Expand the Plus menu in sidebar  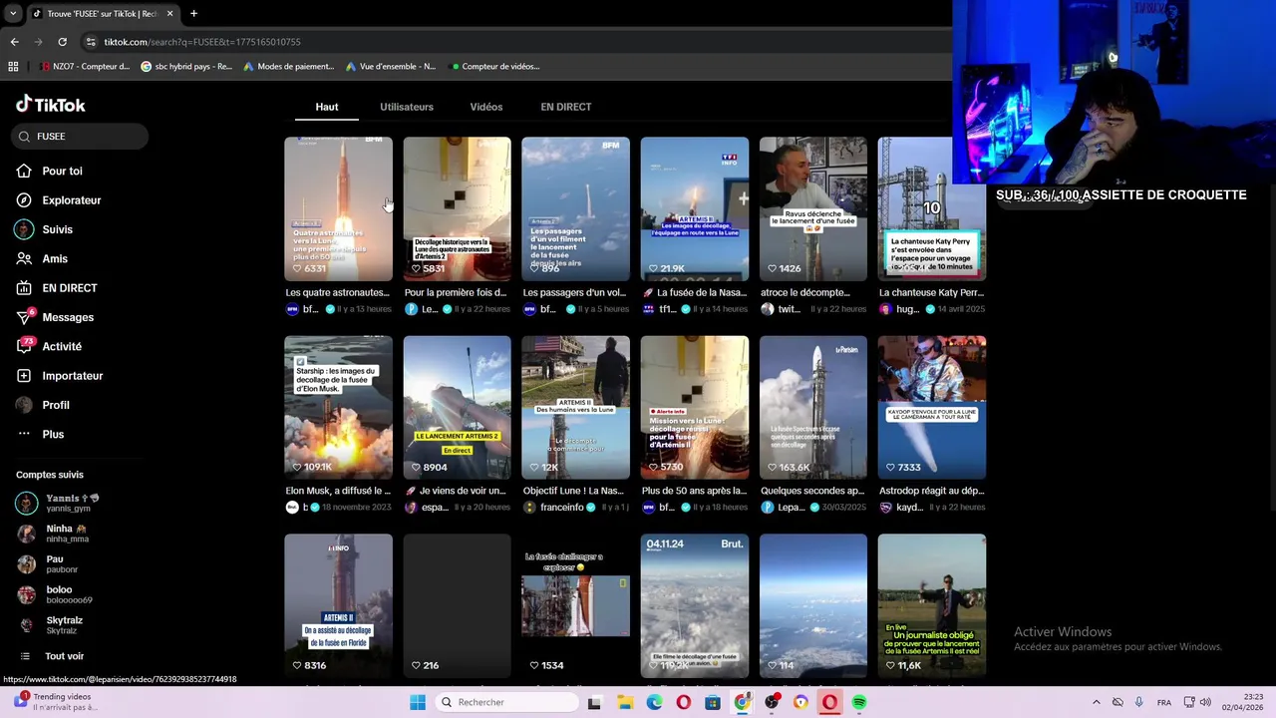[41, 434]
